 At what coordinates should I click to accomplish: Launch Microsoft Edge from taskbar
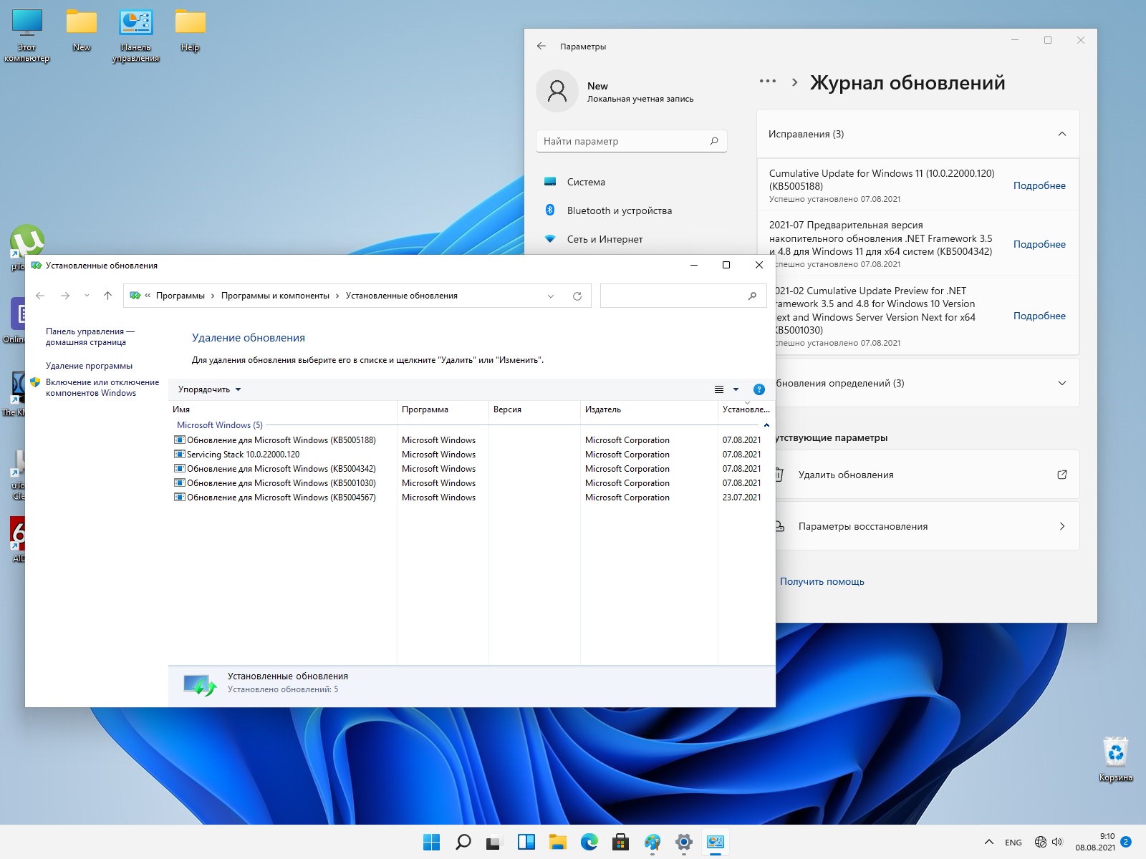coord(589,842)
